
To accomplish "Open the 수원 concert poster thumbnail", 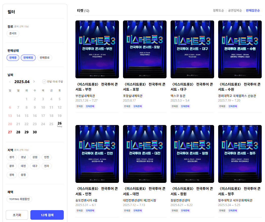I will (240, 50).
